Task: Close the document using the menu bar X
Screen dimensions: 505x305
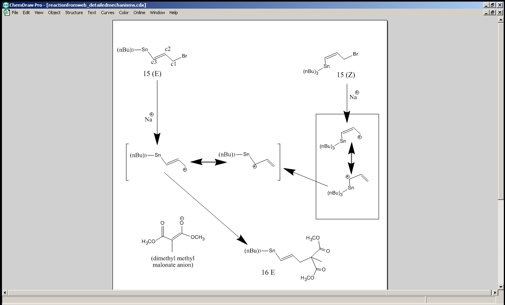Action: (500, 13)
